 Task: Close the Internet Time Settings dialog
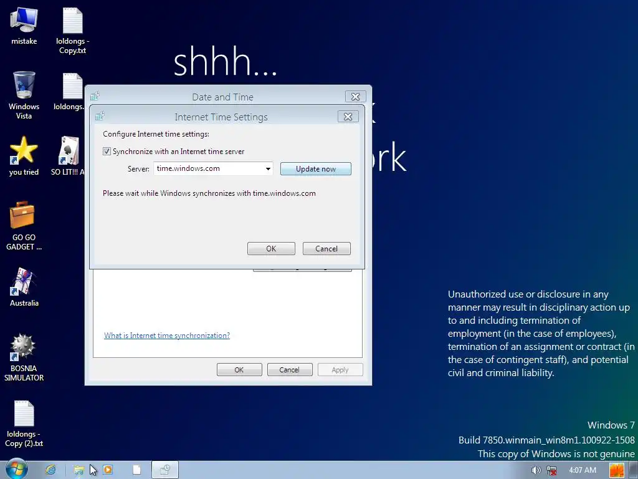[x=348, y=117]
